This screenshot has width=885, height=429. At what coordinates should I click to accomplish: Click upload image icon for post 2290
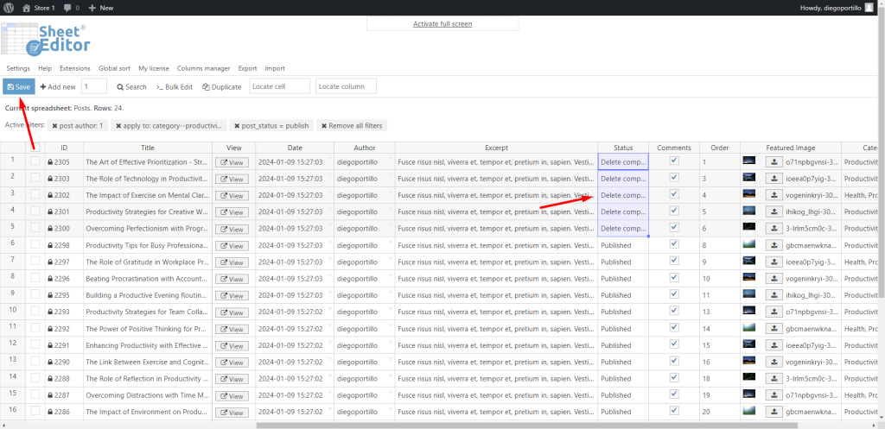774,362
